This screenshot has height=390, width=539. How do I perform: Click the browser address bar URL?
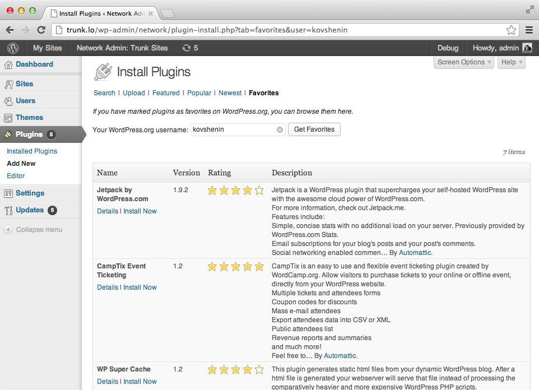207,30
